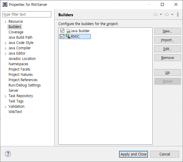Open the WikiText page
183x162 pixels.
15,112
